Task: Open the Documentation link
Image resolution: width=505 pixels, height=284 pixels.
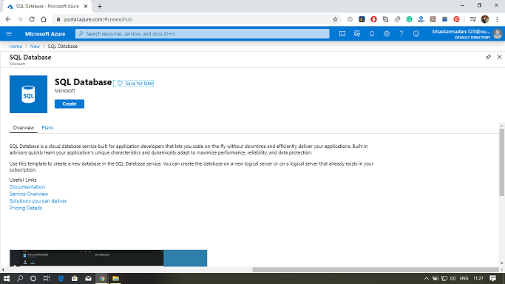Action: [27, 187]
